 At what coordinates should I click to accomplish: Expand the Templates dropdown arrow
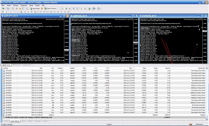pyautogui.click(x=100, y=9)
